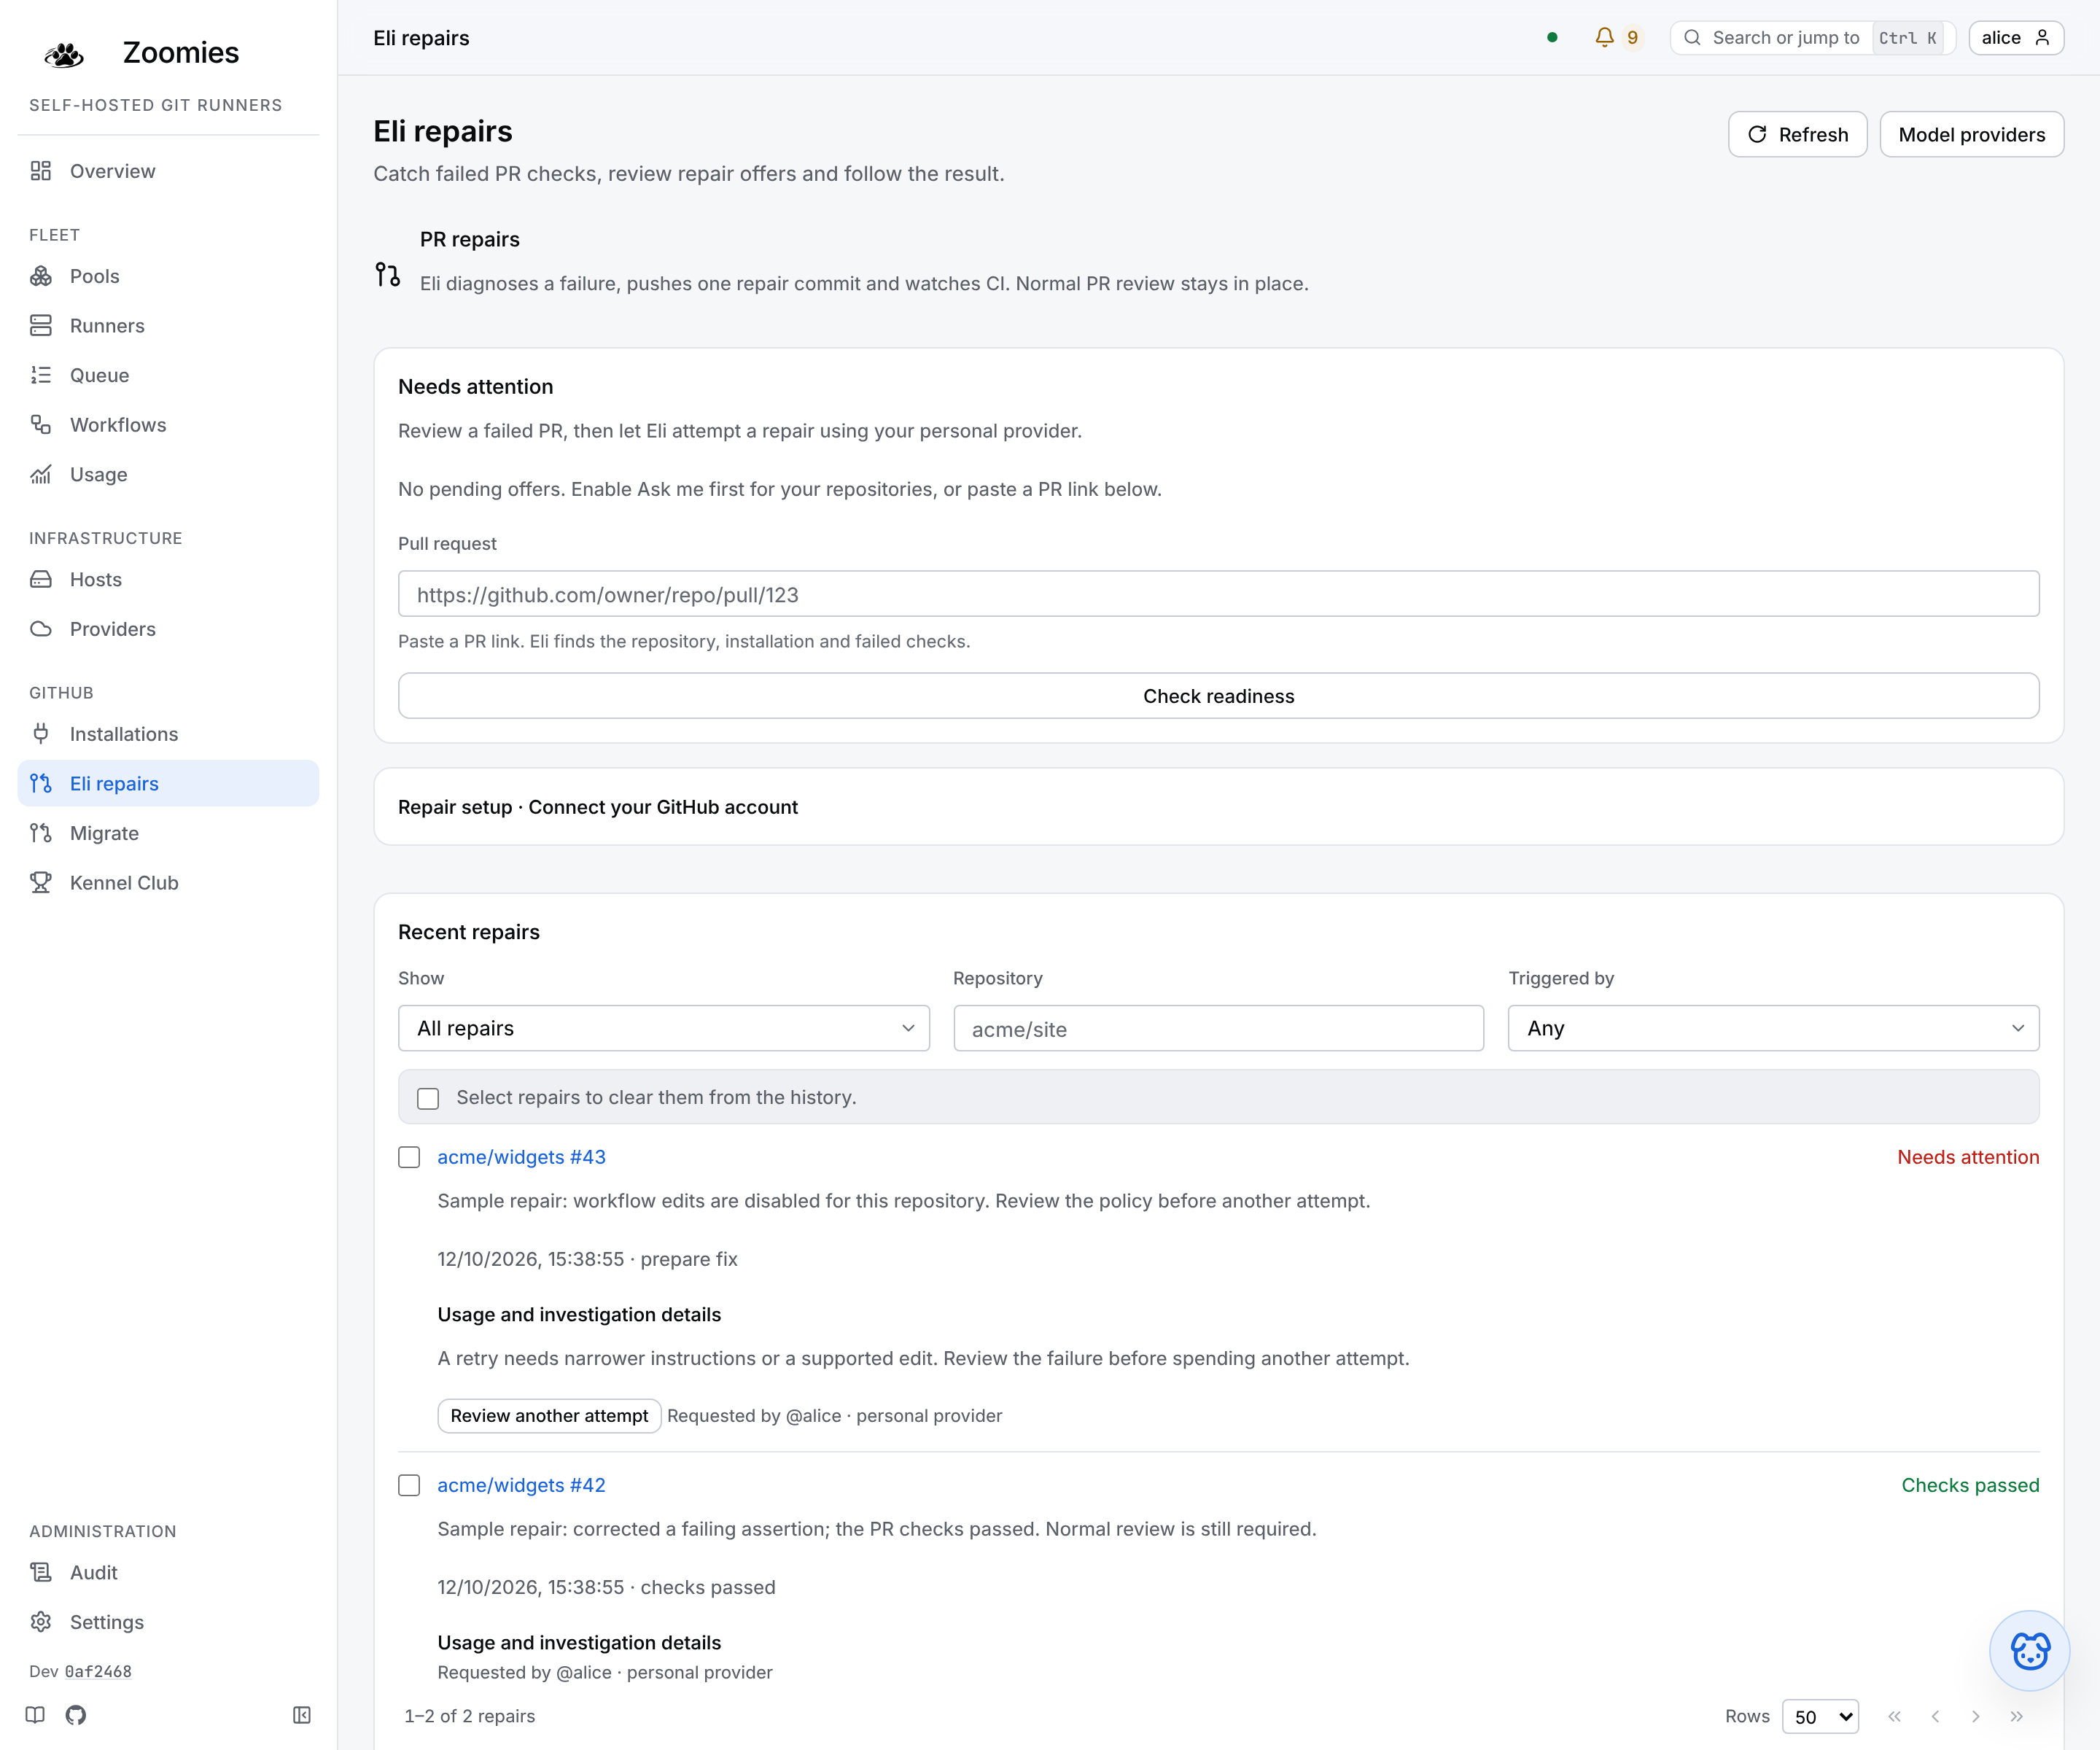Open the notifications bell icon

pos(1604,38)
